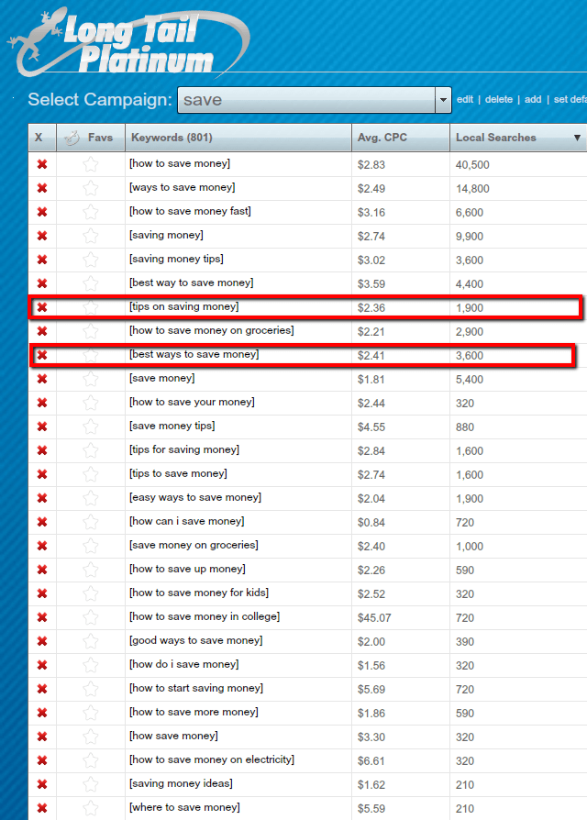Star [easy ways to save money] keyword

[91, 498]
